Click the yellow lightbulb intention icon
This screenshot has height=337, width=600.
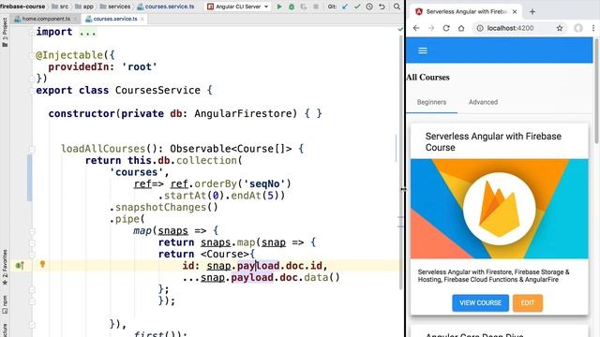42,264
